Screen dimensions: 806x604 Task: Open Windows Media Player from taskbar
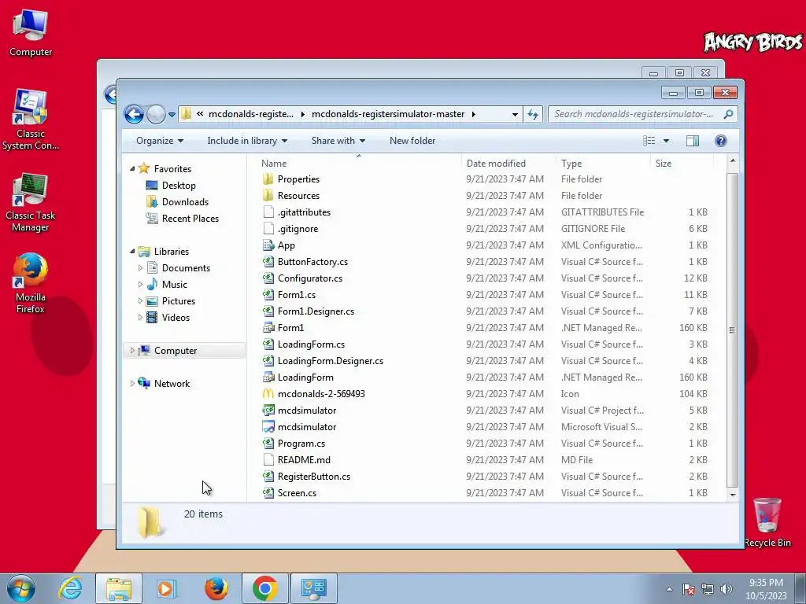pyautogui.click(x=166, y=588)
